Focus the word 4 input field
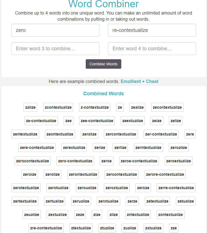Viewport: 207px width, 233px height. tap(152, 49)
